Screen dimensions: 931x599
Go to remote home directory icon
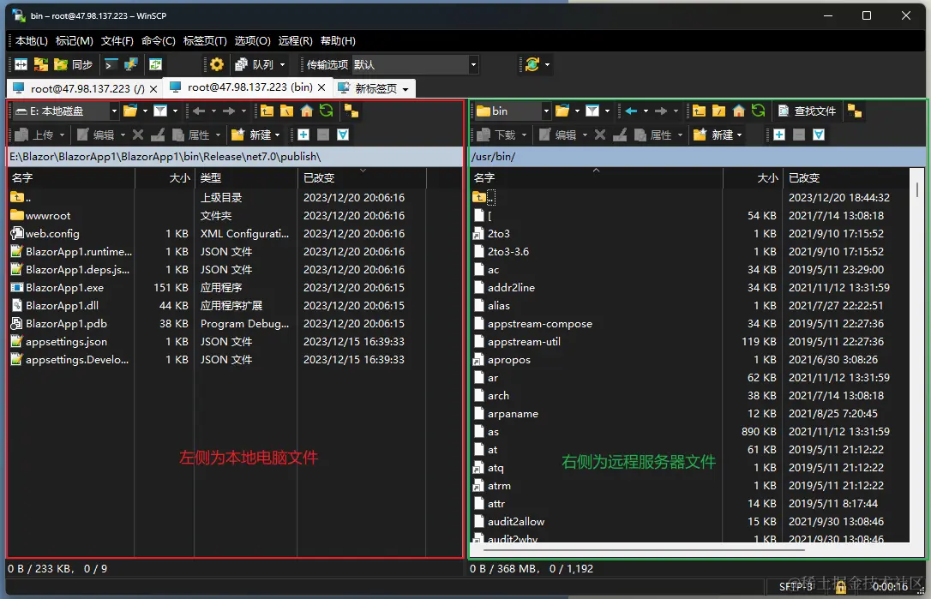[x=739, y=111]
